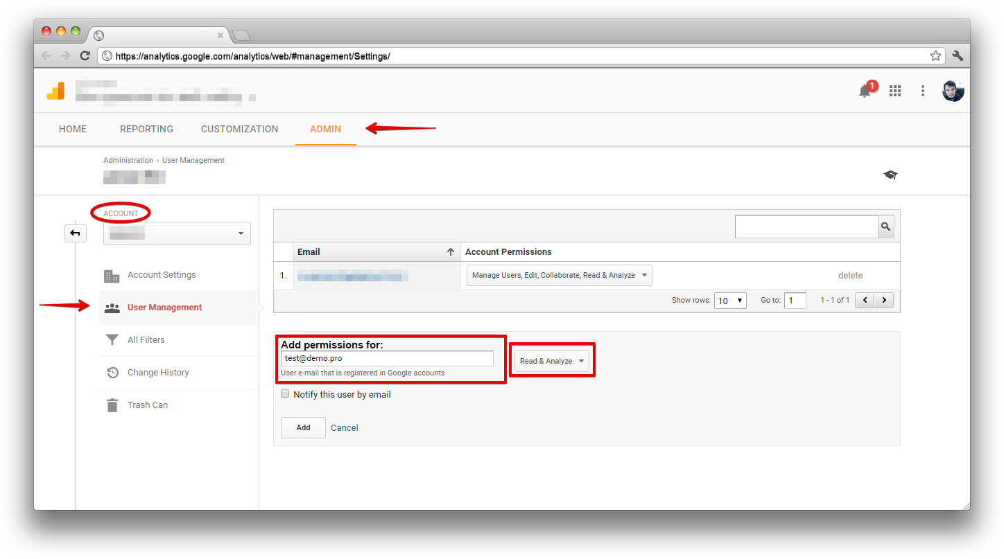Switch to the HOME tab
This screenshot has height=559, width=1004.
pyautogui.click(x=73, y=129)
